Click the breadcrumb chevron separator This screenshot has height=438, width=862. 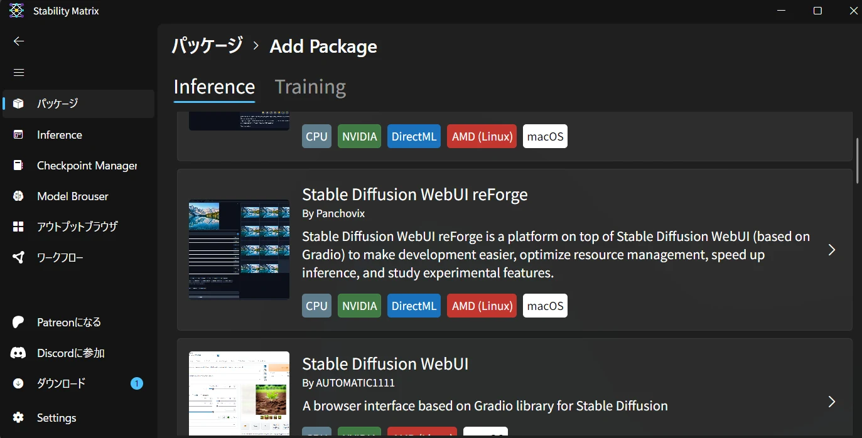256,46
